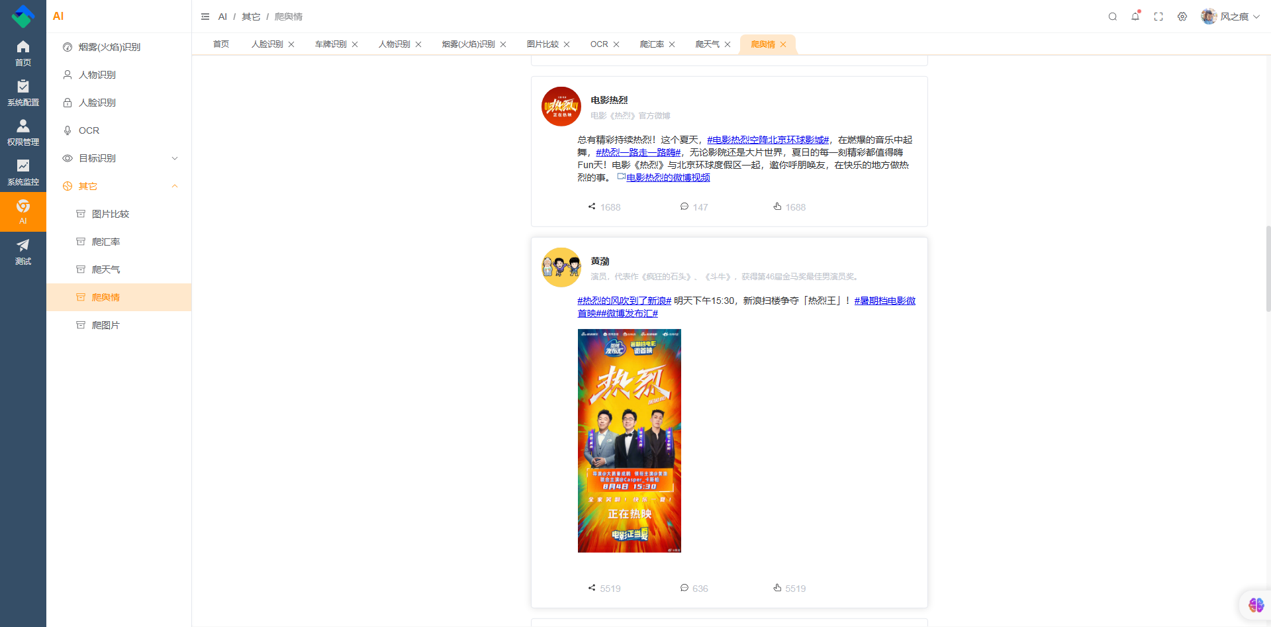Image resolution: width=1271 pixels, height=627 pixels.
Task: Open hashtag #暑期档电影微首映#
Action: point(884,301)
